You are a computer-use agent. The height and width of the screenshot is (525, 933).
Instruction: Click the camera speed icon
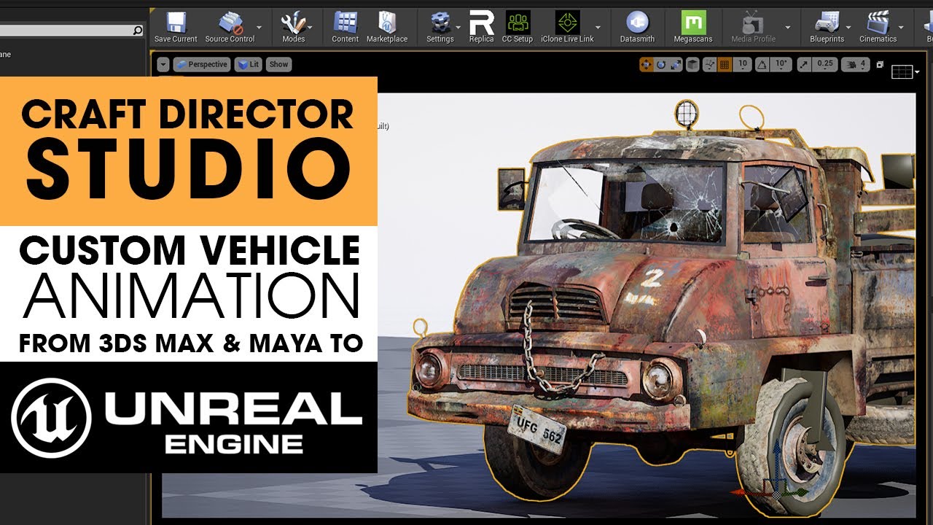coord(850,65)
